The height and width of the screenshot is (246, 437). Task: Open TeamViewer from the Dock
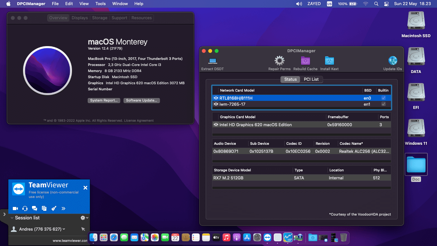pos(267,237)
